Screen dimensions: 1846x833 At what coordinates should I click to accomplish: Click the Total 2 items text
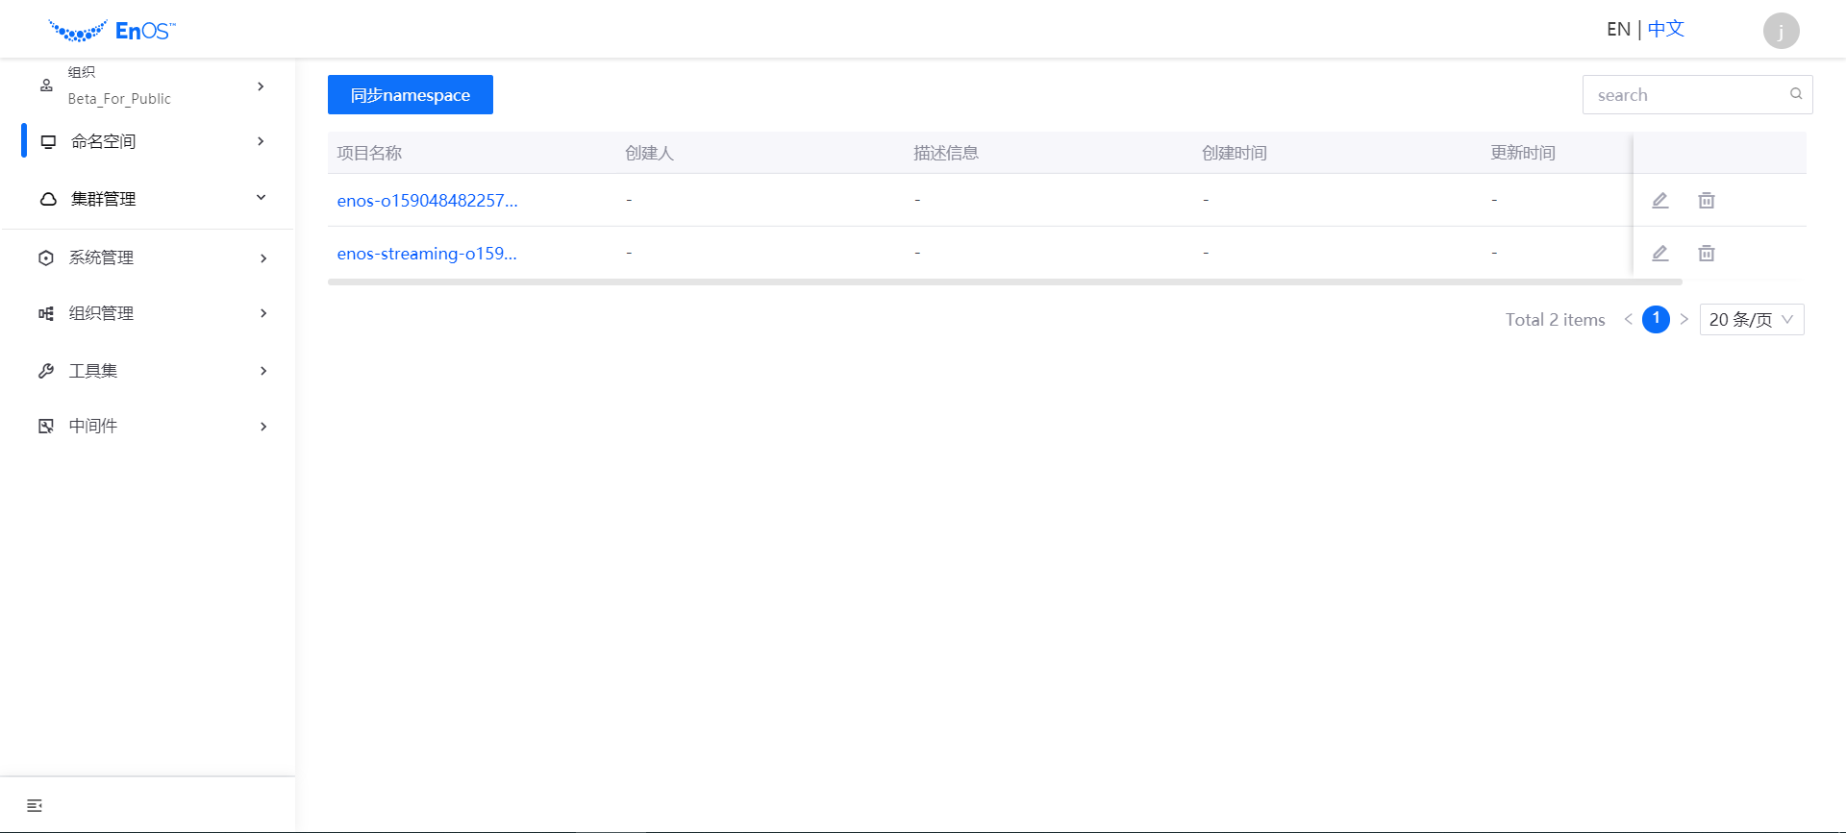click(1555, 320)
